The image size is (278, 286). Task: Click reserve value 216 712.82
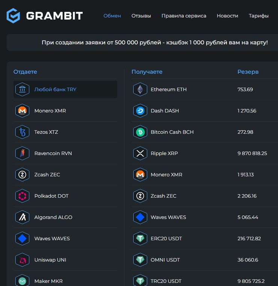[249, 239]
